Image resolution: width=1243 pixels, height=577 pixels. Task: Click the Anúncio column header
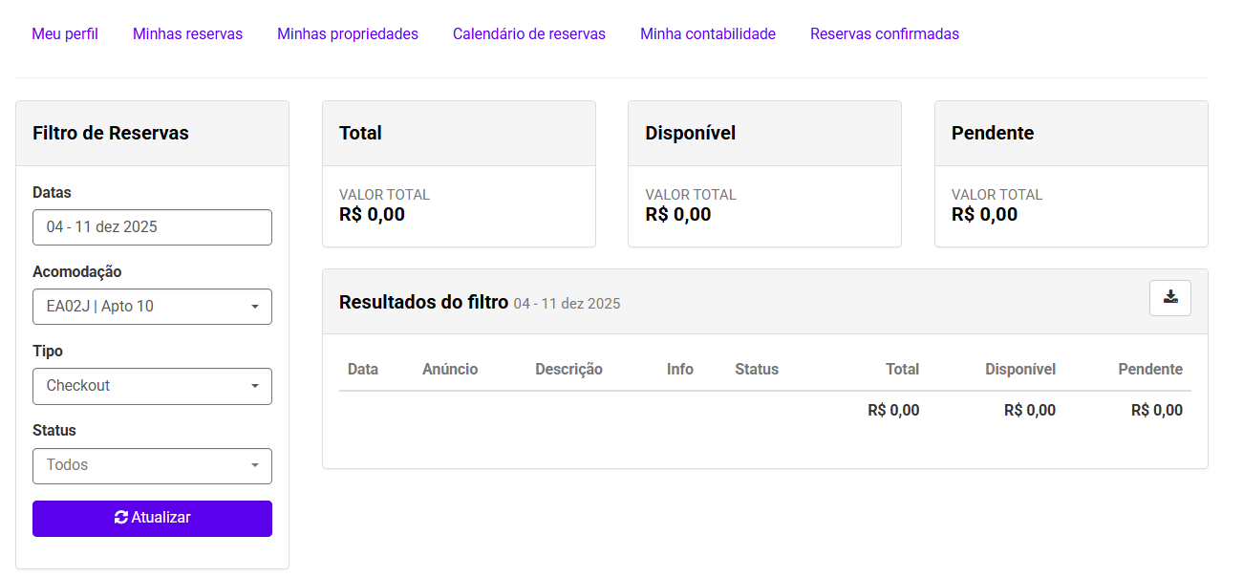coord(450,370)
